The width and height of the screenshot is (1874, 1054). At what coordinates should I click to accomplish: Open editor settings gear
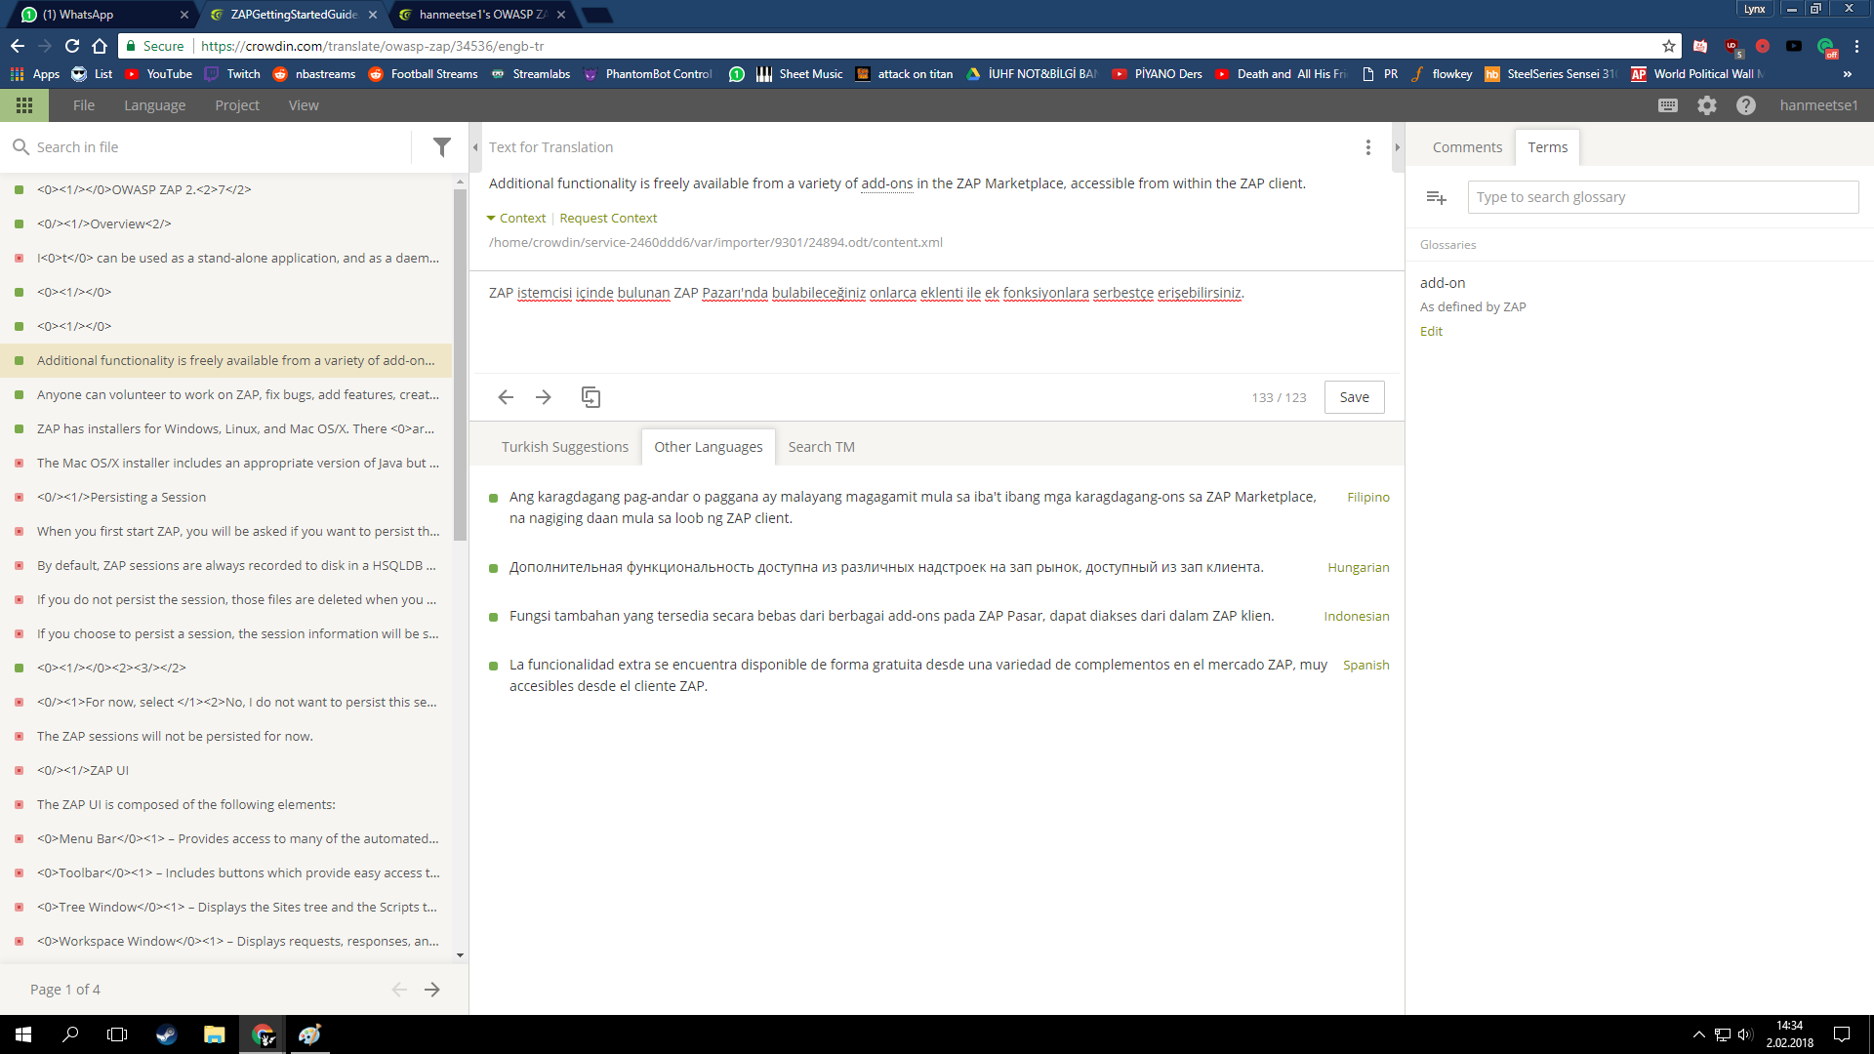click(x=1707, y=105)
